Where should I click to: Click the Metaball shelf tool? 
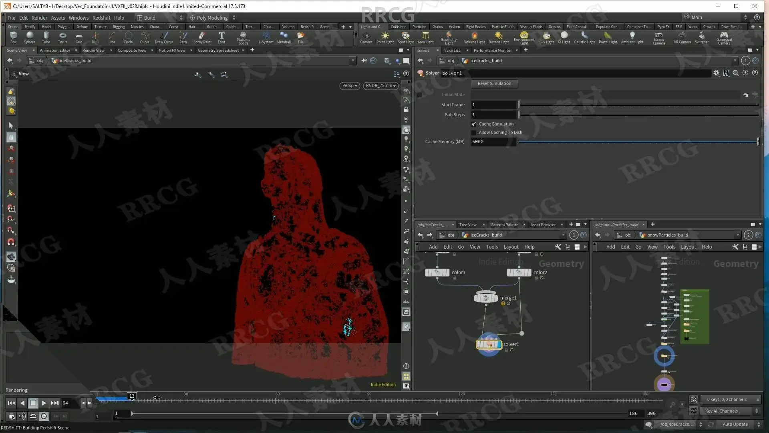coord(284,37)
